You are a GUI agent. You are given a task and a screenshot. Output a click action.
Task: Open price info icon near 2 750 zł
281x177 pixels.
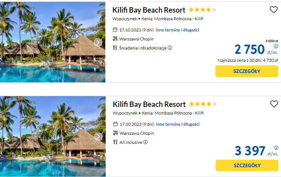tap(276, 46)
